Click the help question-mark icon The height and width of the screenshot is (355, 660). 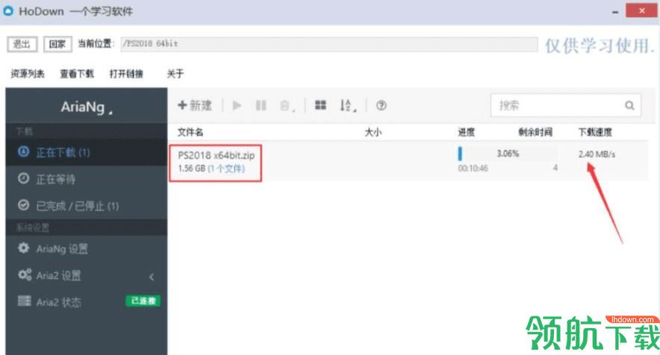382,106
